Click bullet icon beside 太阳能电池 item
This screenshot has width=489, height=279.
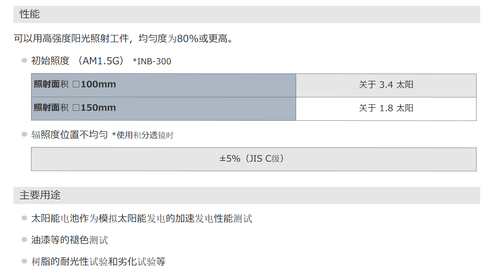click(24, 218)
